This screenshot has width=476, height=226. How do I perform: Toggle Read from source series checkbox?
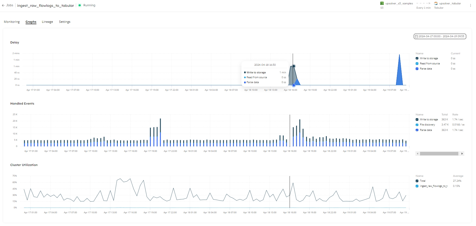417,64
